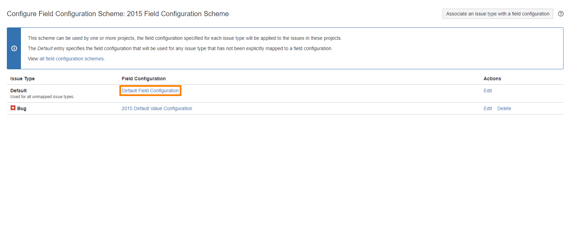The image size is (569, 247).
Task: Click the Actions column header
Action: point(492,79)
